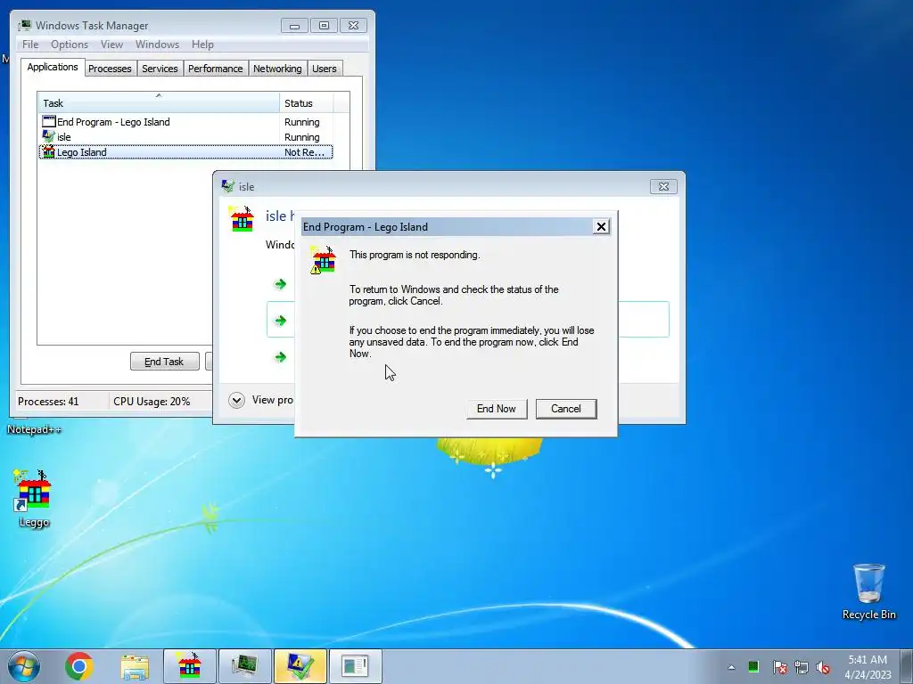Open the File menu in Task Manager

coord(30,45)
